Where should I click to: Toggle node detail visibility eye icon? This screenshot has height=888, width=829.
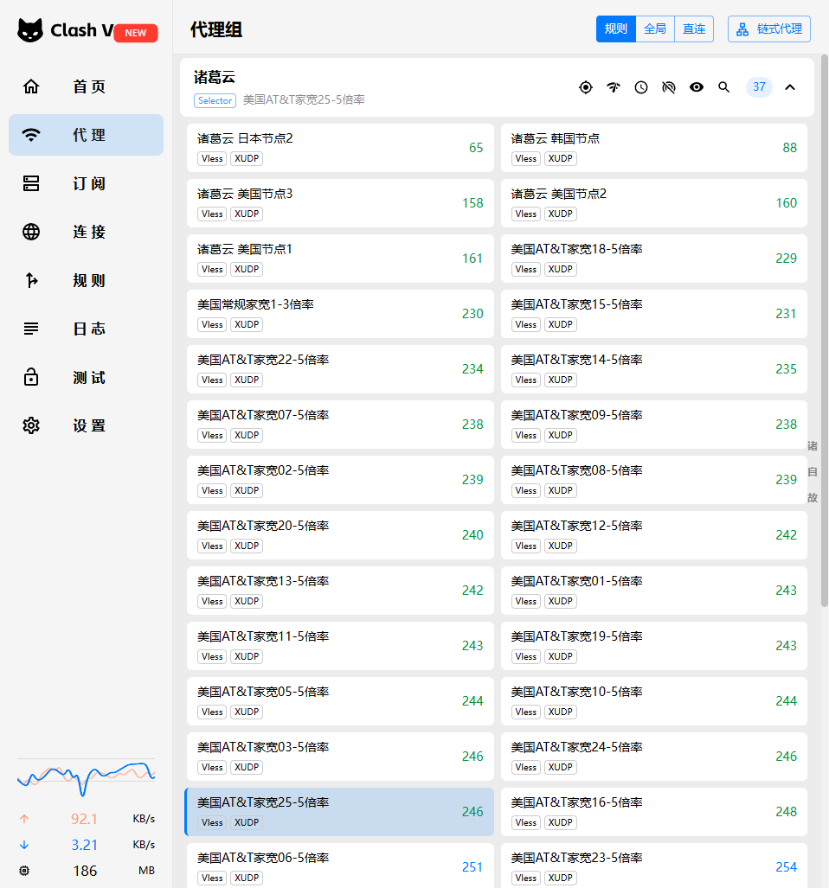click(x=697, y=87)
